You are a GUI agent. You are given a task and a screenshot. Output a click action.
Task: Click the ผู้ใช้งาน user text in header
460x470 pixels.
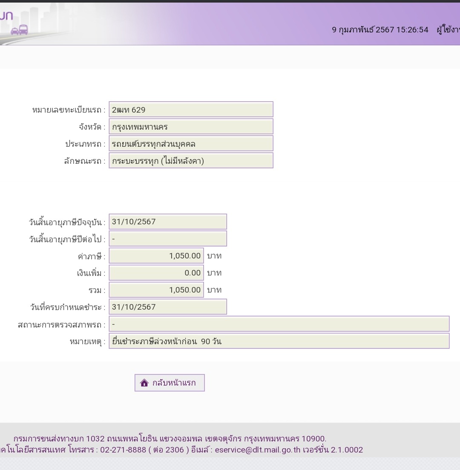pos(448,30)
